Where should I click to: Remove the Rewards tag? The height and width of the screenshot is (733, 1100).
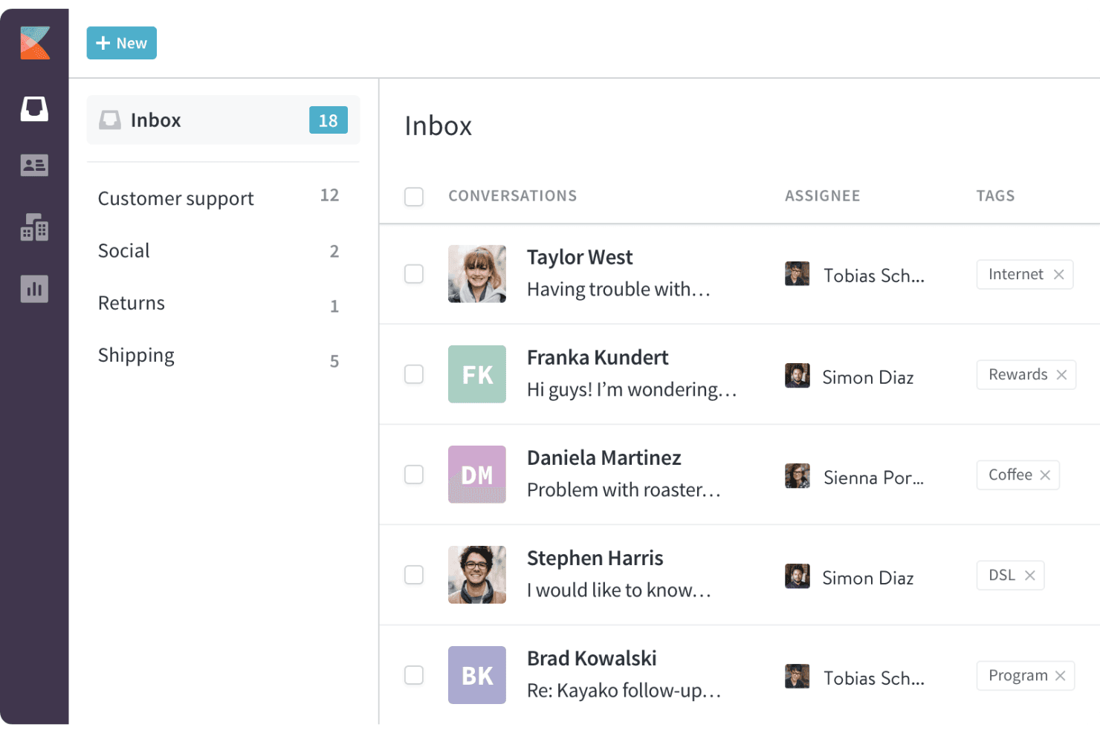coord(1062,375)
